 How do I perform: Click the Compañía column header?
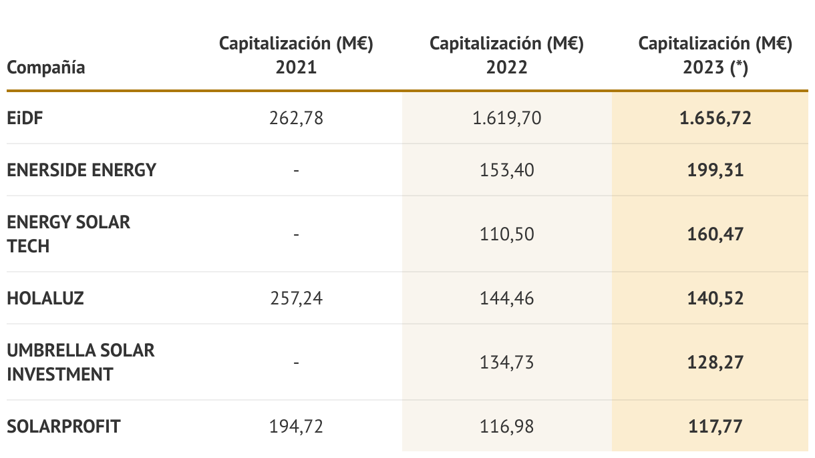click(46, 67)
